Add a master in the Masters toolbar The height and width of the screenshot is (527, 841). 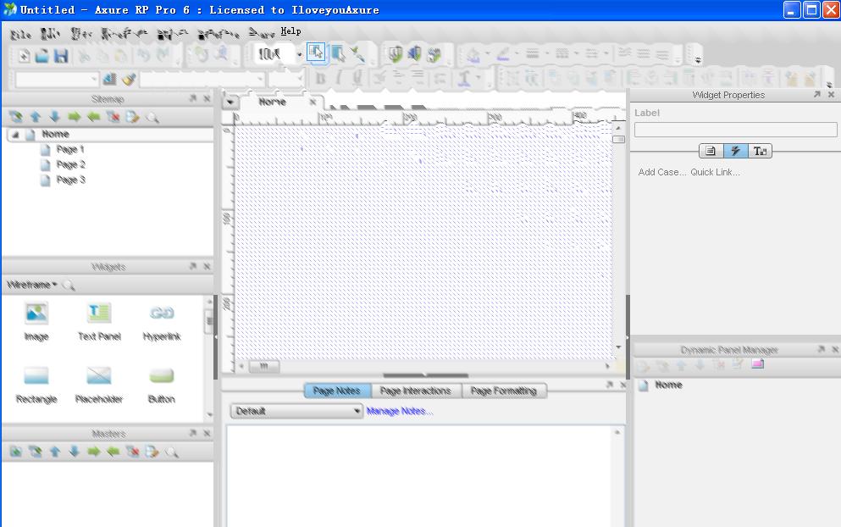(x=16, y=452)
